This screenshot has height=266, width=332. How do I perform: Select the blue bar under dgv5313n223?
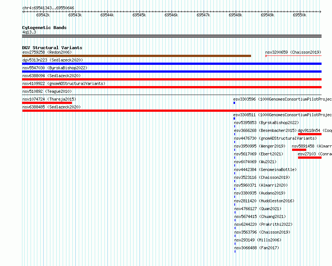172,64
